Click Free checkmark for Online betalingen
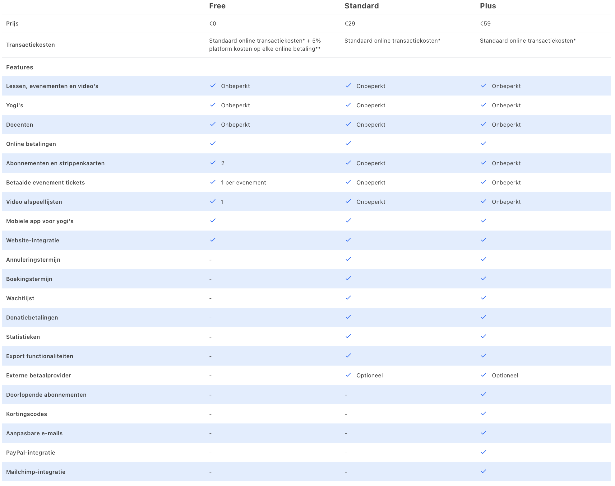This screenshot has width=615, height=486. tap(213, 143)
